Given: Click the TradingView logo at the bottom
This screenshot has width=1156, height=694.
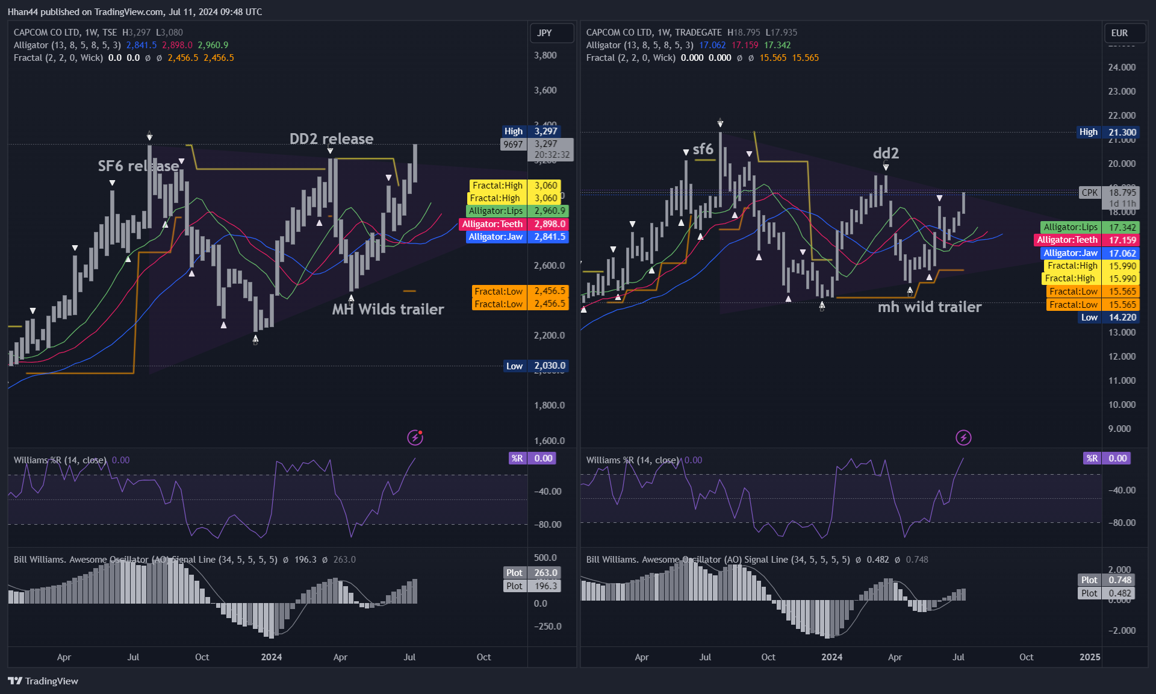Looking at the screenshot, I should (x=43, y=681).
